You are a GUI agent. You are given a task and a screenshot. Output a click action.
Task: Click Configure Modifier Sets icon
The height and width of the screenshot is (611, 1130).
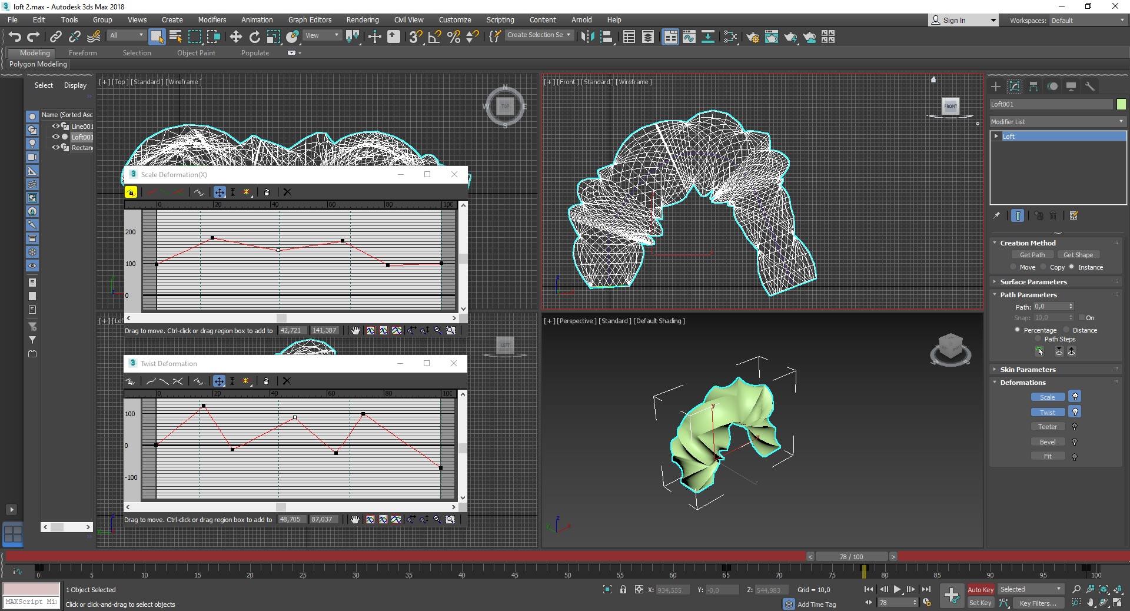[1073, 215]
